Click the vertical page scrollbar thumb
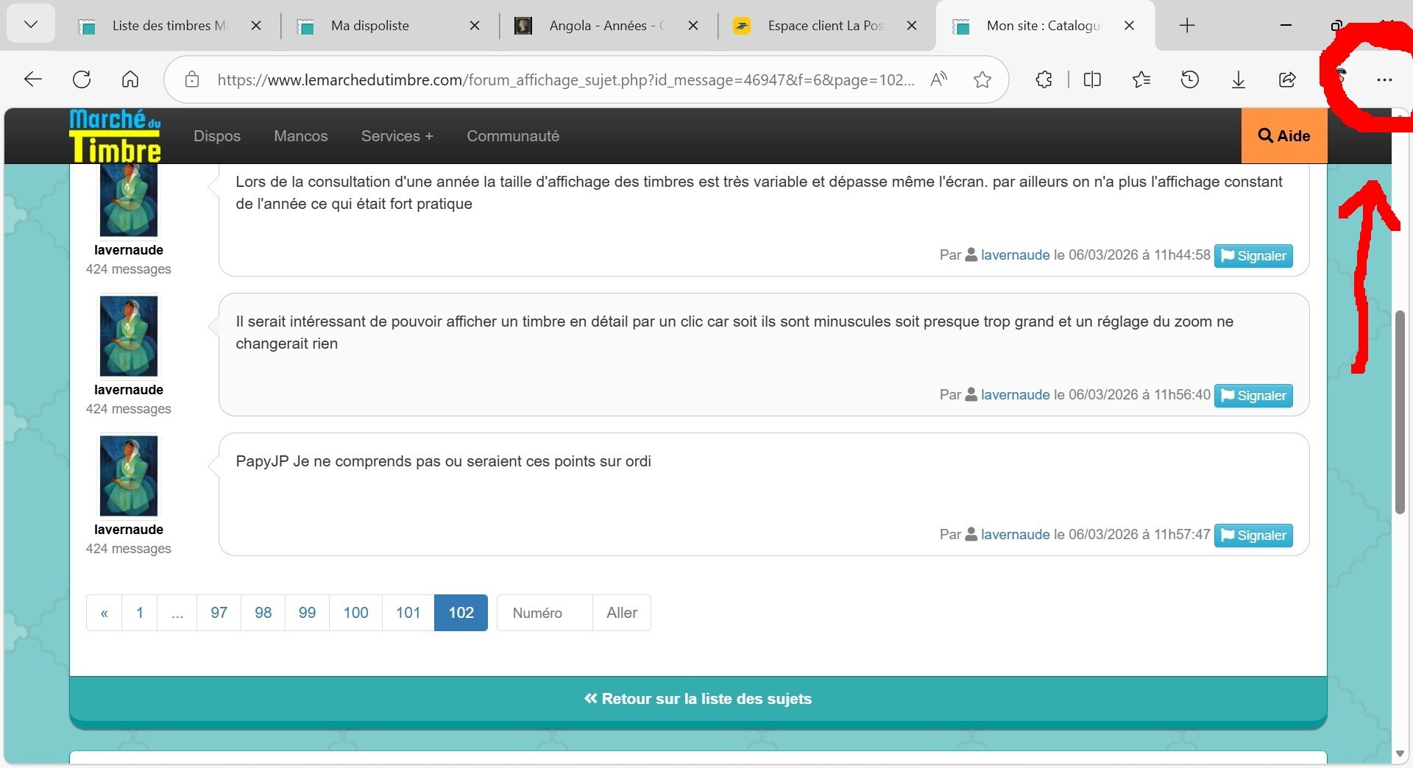The width and height of the screenshot is (1413, 768). [x=1400, y=412]
